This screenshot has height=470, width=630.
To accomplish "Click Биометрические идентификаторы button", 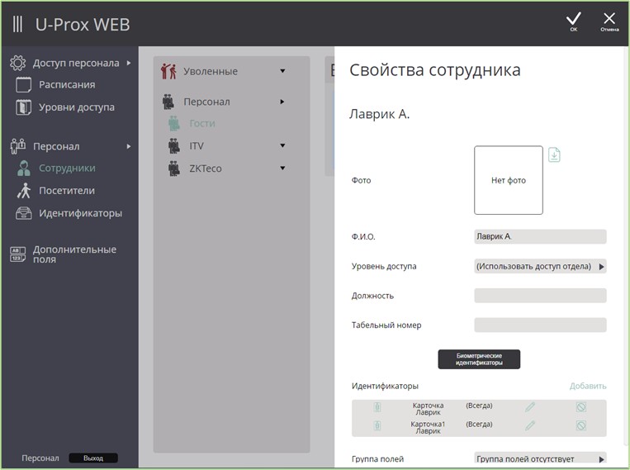I will click(479, 359).
